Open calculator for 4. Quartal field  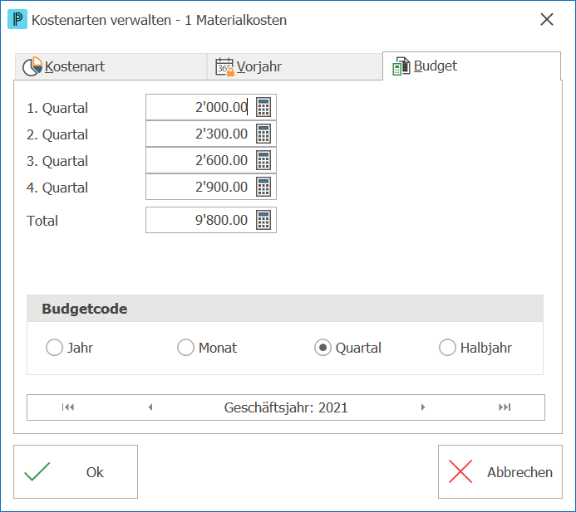263,187
